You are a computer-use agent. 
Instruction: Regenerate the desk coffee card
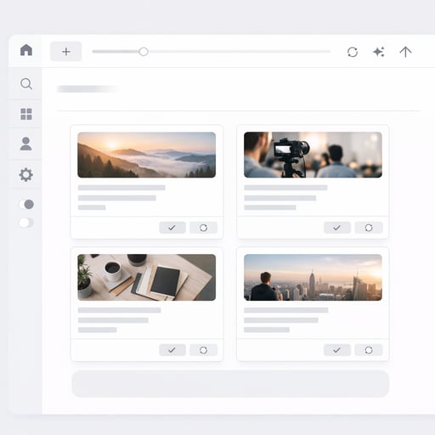(203, 350)
